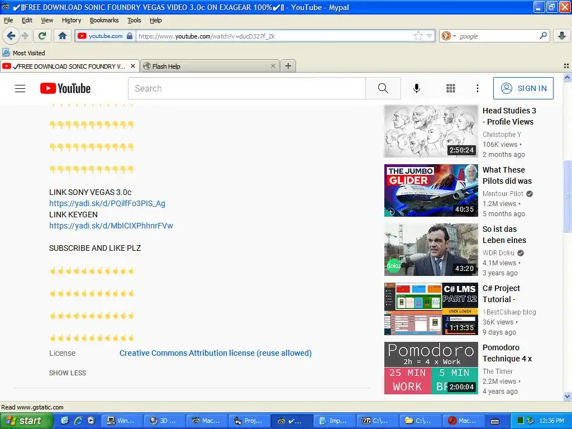The width and height of the screenshot is (572, 429).
Task: Click the YouTube search magnifier button
Action: 383,88
